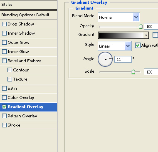The width and height of the screenshot is (158, 152).
Task: Click the black-to-white gradient preview
Action: (x=121, y=35)
